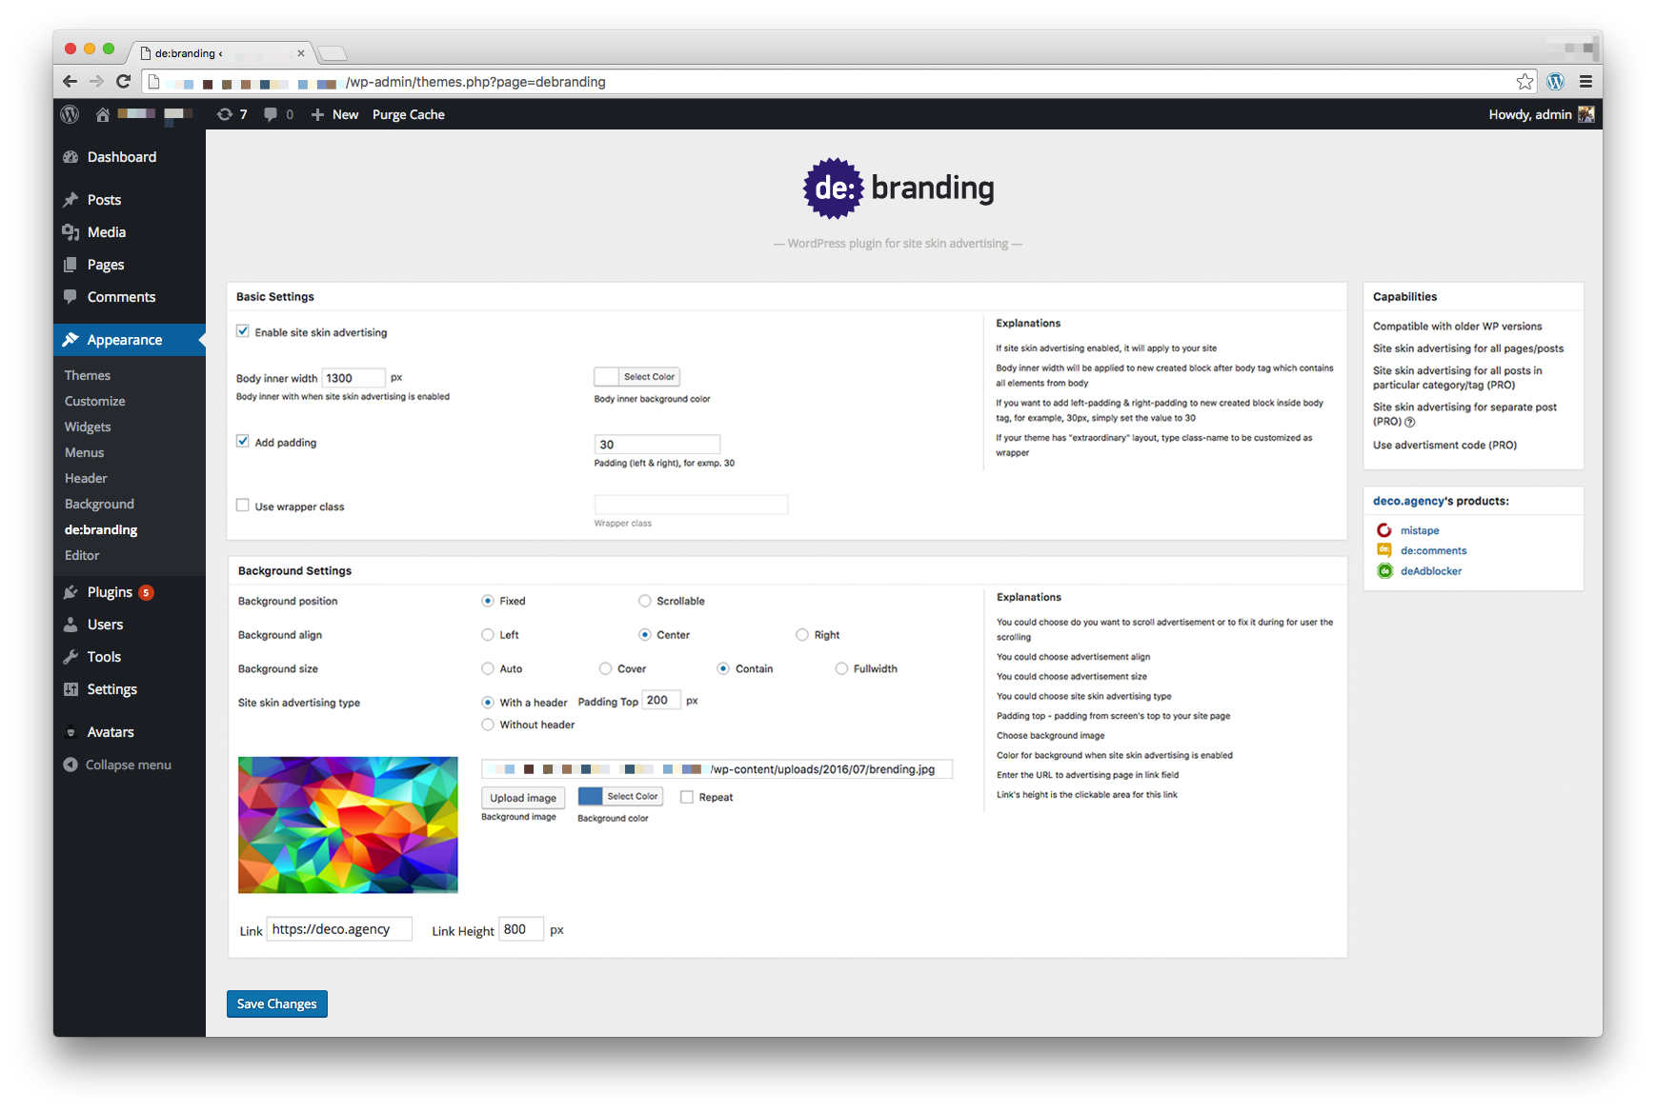Screen dimensions: 1656x1113
Task: Click the Upload image button
Action: [523, 798]
